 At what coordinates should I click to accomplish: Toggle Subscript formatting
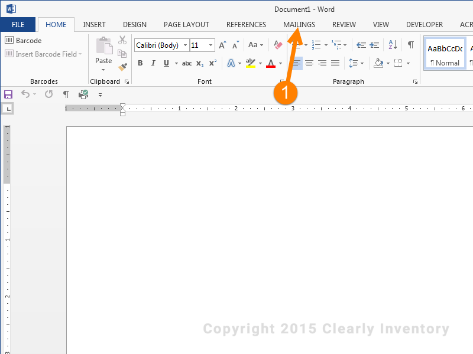click(x=200, y=63)
